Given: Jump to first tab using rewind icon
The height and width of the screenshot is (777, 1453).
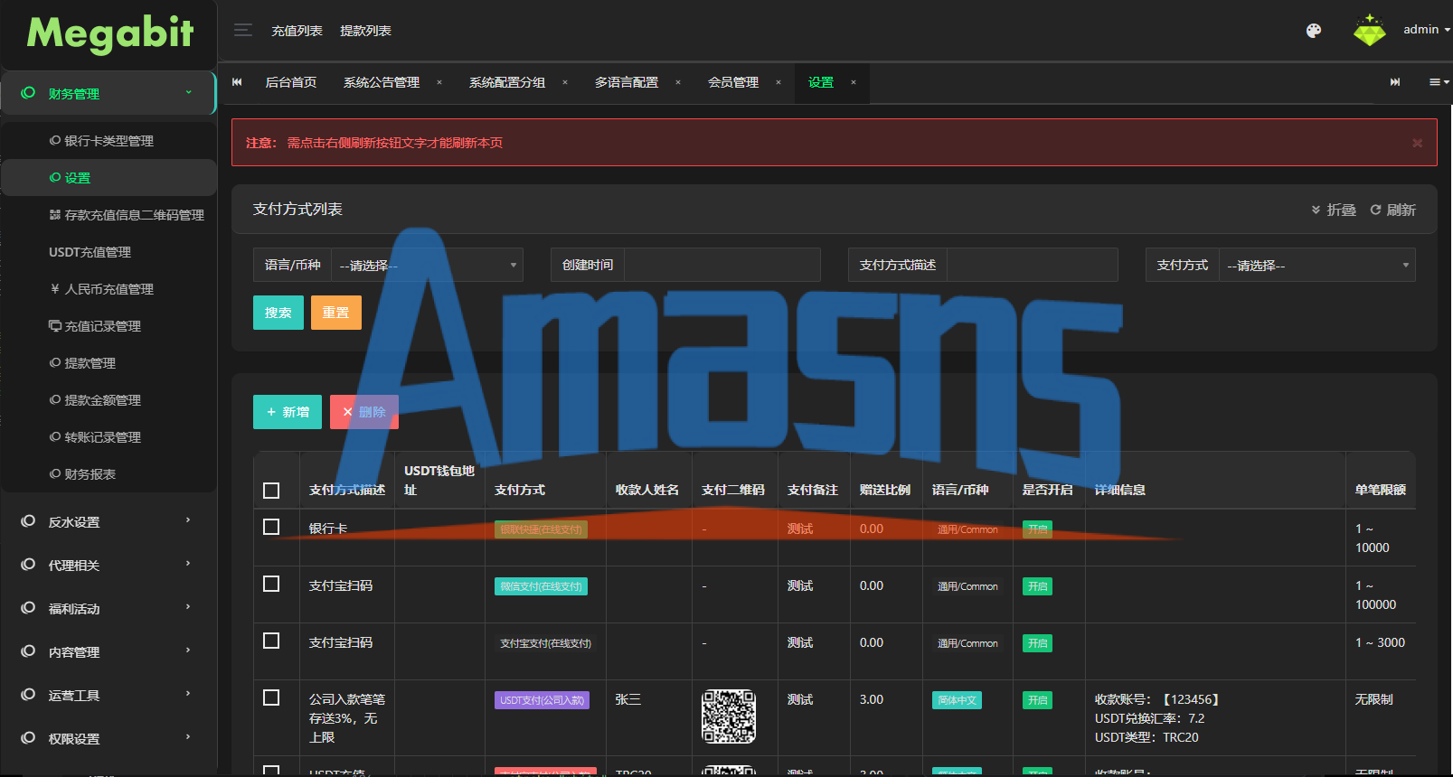Looking at the screenshot, I should 237,82.
